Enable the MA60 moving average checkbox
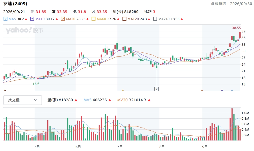This screenshot has height=151, width=254. point(94,19)
